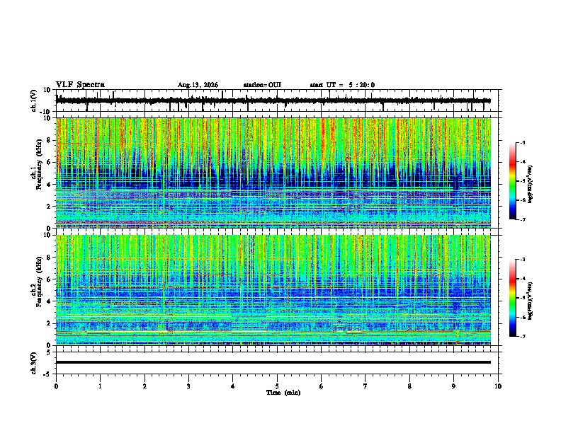This screenshot has height=433, width=561.
Task: Click time axis tick label "8"
Action: [x=409, y=386]
